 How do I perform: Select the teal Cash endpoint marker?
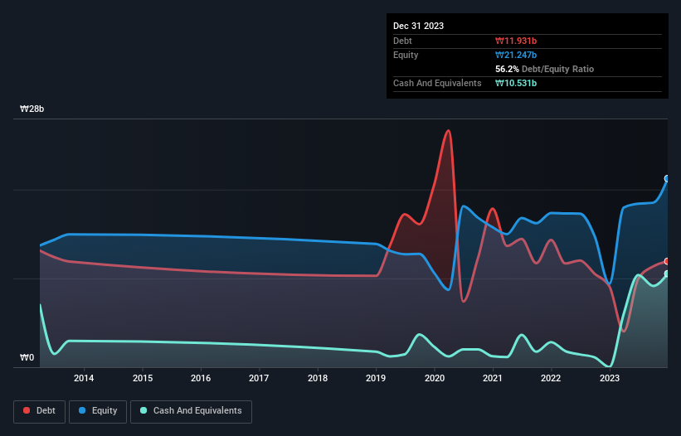point(667,274)
